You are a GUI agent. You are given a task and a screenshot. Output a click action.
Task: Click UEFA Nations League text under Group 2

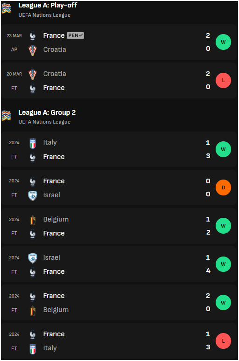click(x=44, y=122)
